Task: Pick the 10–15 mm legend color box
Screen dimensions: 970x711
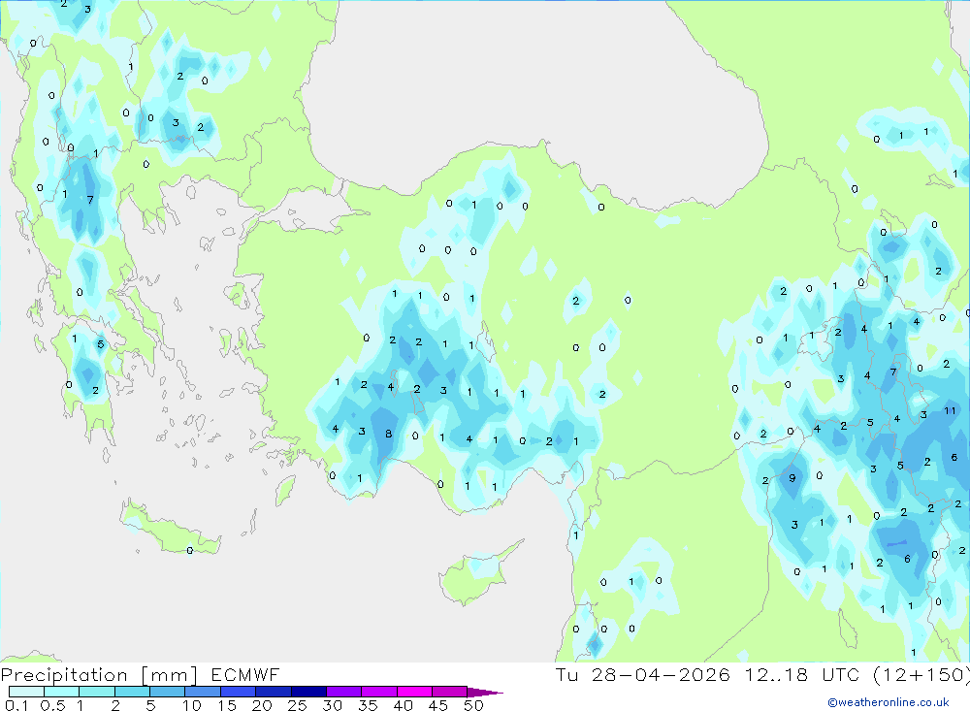Action: click(x=203, y=692)
